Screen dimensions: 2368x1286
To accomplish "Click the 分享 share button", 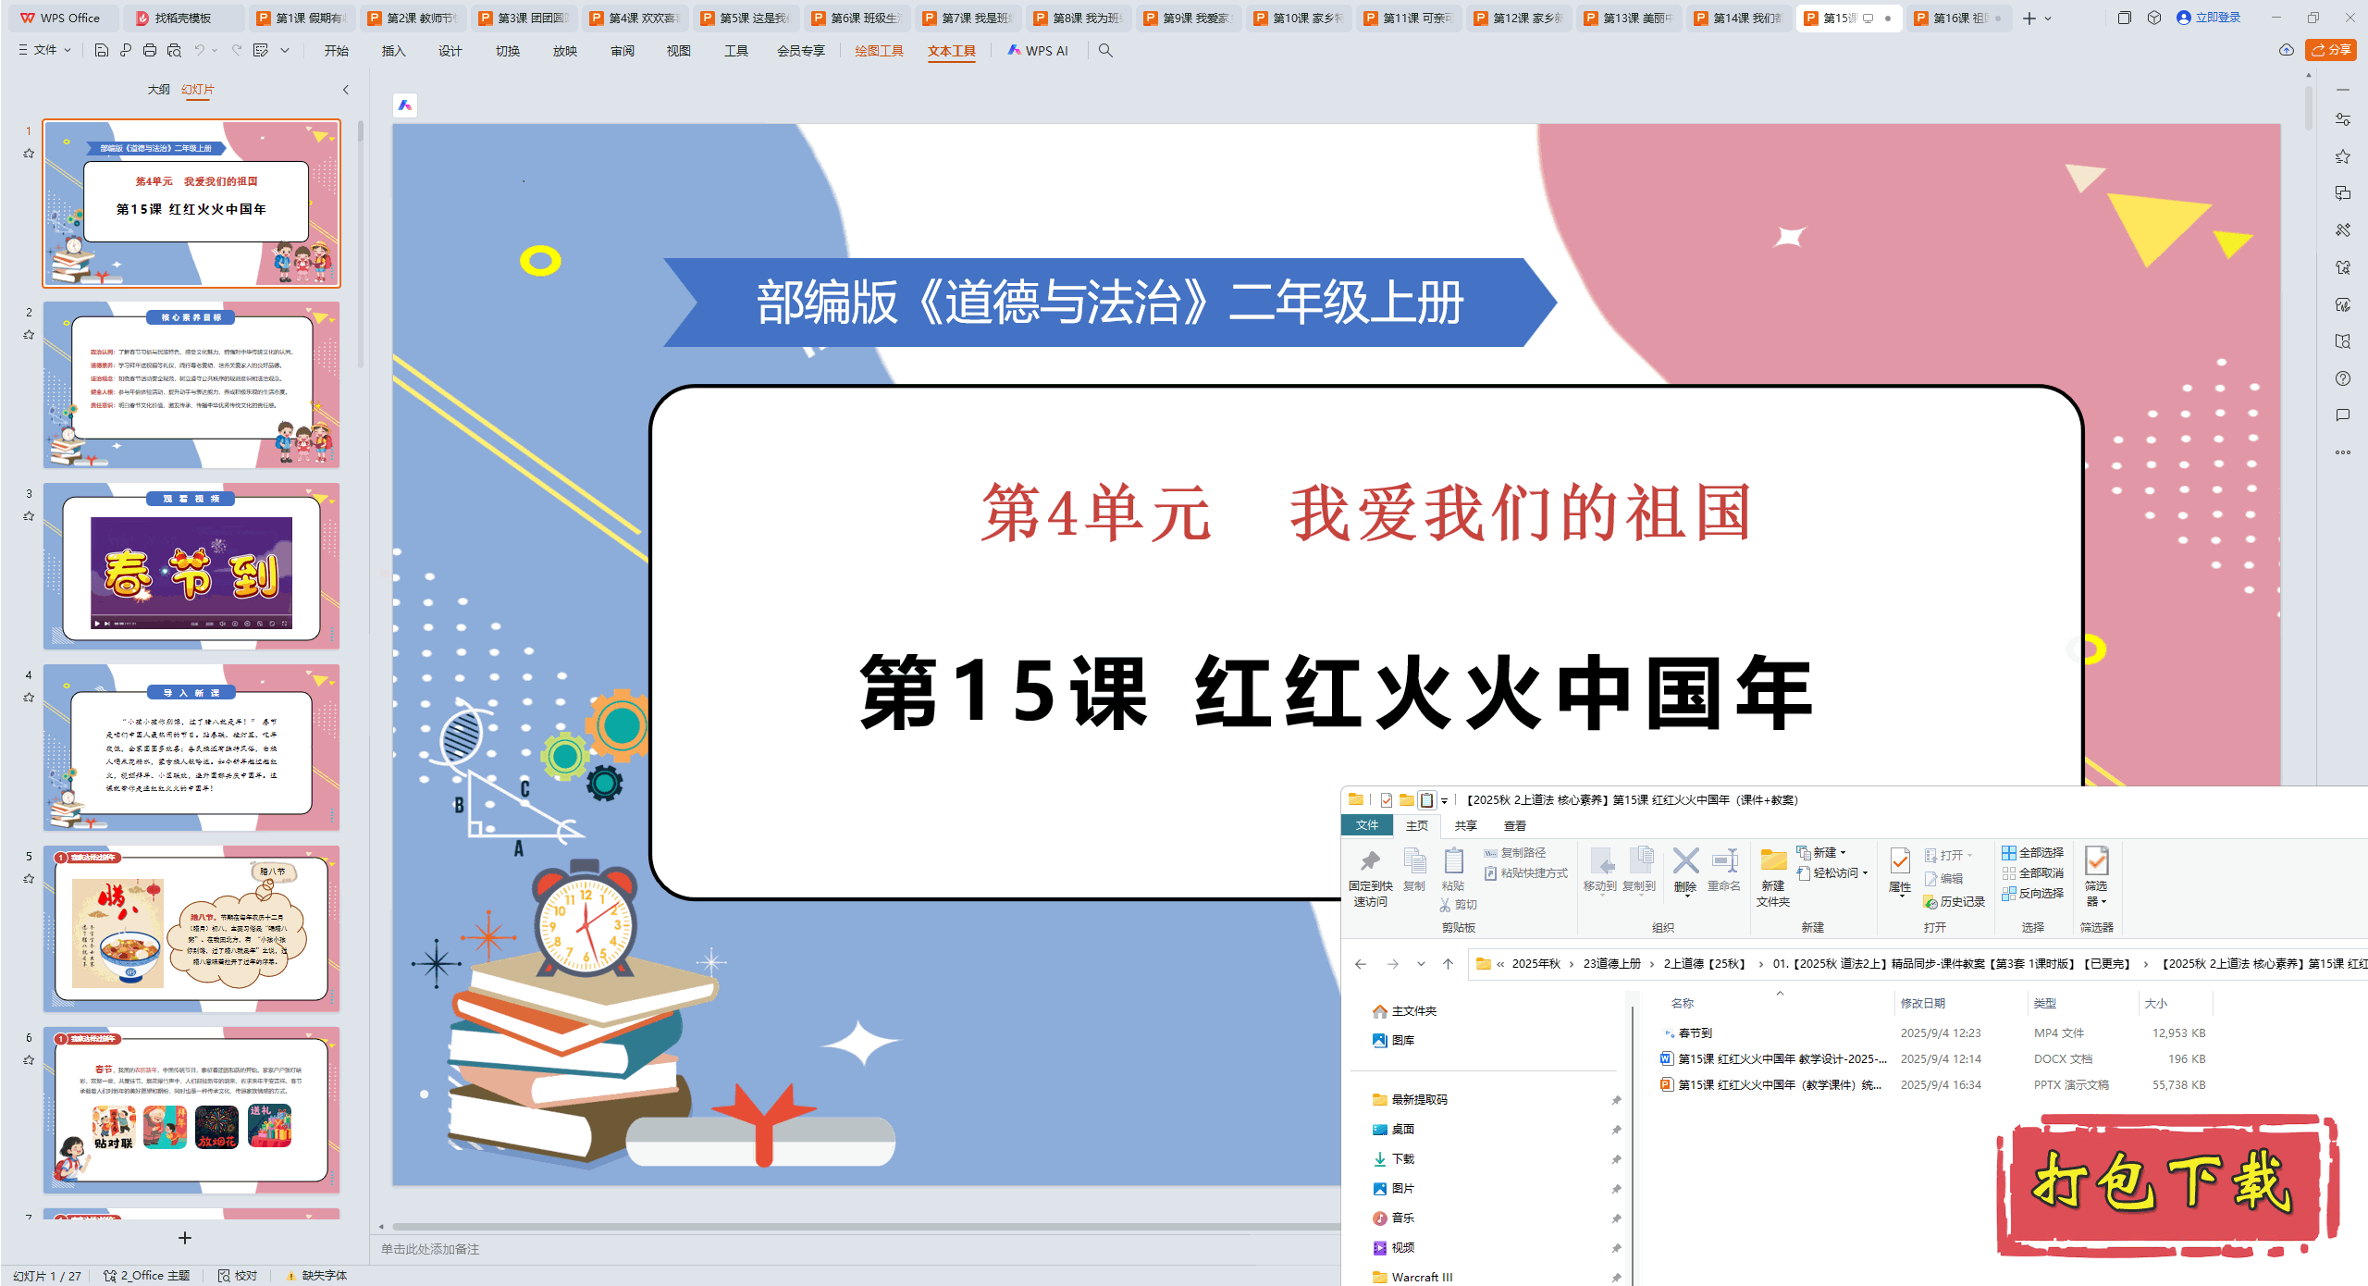I will point(2331,50).
